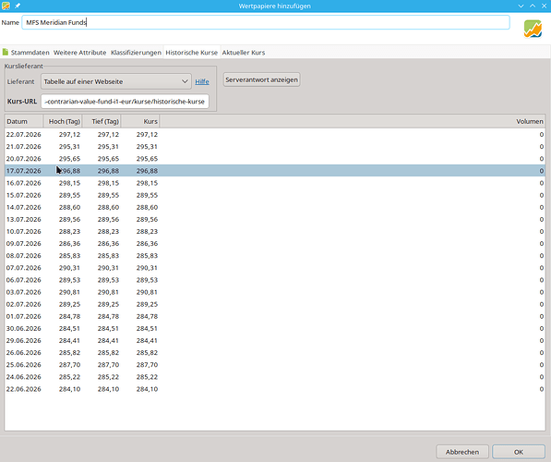Click the app icon in title bar
Viewport: 551px width, 462px height.
point(6,6)
